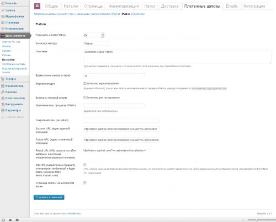The image size is (276, 222).
Task: Open Saphali WC Lite submenu item
Action: pyautogui.click(x=11, y=42)
